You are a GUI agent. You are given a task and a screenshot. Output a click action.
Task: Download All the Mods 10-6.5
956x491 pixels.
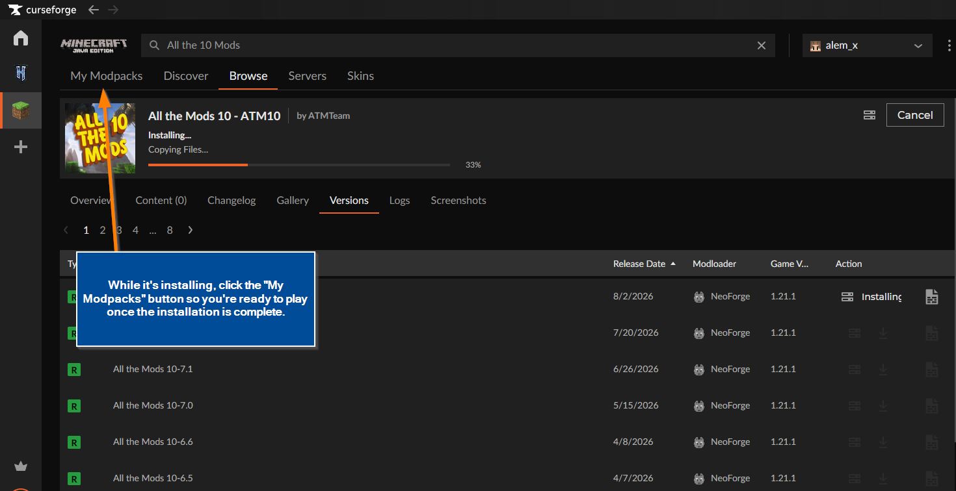tap(883, 479)
